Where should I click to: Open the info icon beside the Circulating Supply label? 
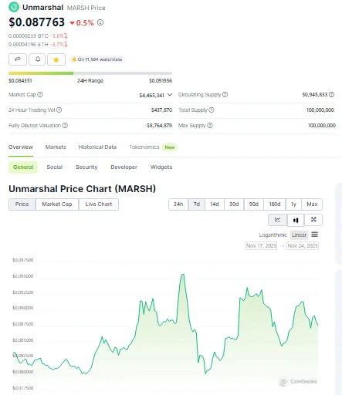(x=225, y=95)
